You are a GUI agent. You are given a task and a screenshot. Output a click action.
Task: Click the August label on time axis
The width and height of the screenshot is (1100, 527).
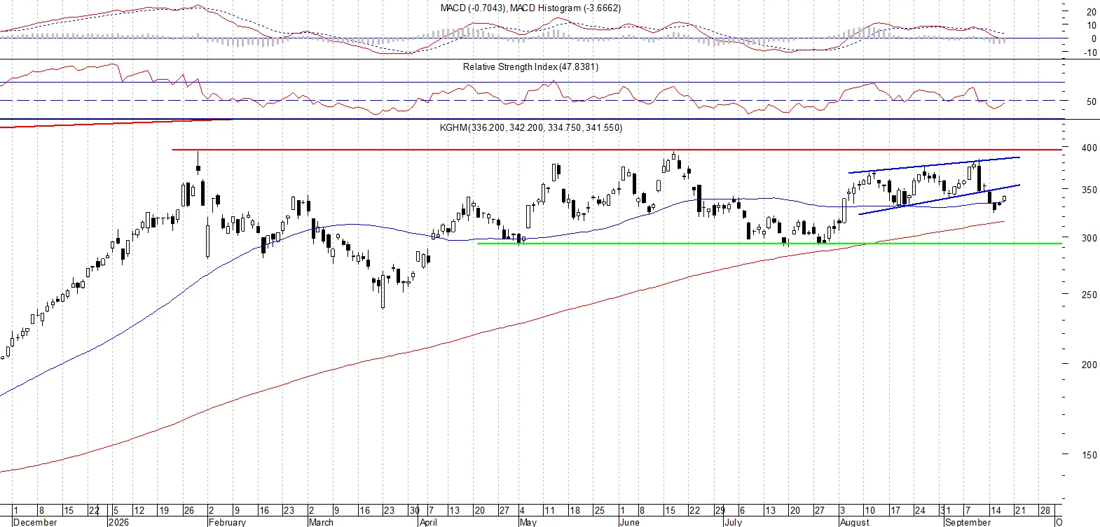(x=854, y=522)
